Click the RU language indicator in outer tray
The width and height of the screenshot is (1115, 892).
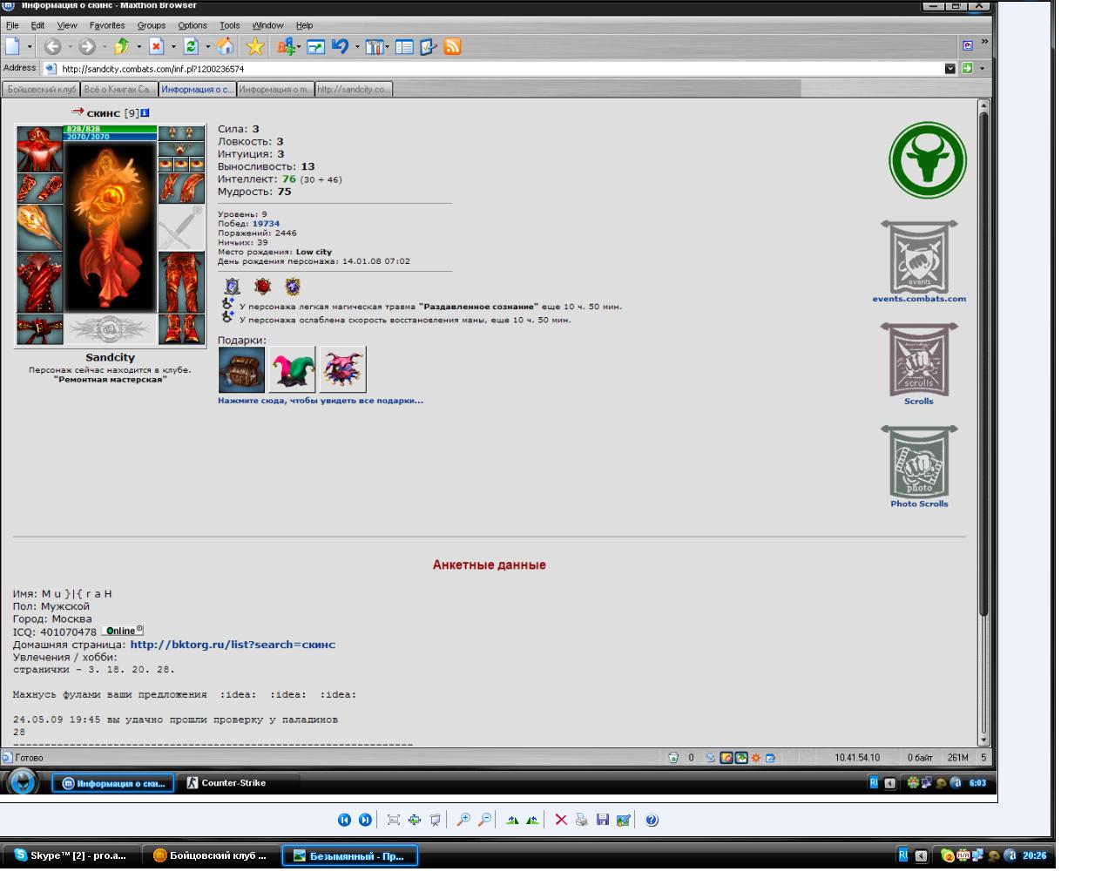(904, 855)
